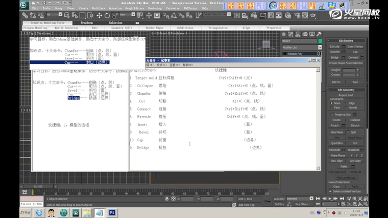Switch to the Freeform ribbon tab

86,23
